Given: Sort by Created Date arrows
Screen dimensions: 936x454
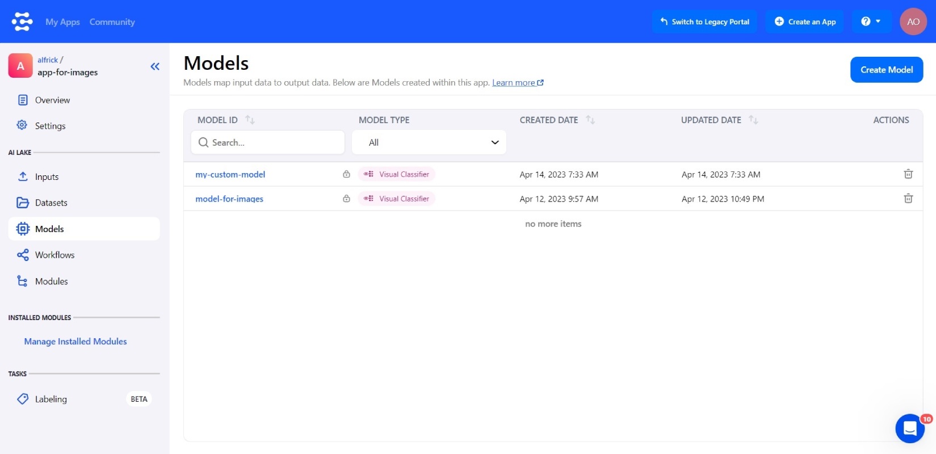Looking at the screenshot, I should tap(590, 120).
